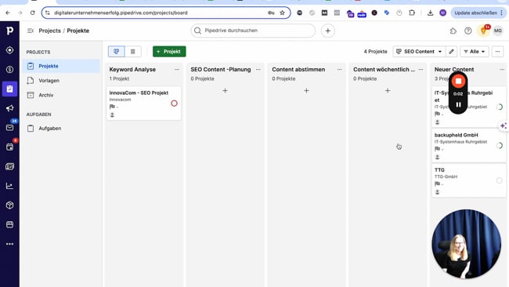Open the Leads target icon in sidebar
509x287 pixels.
coord(9,50)
